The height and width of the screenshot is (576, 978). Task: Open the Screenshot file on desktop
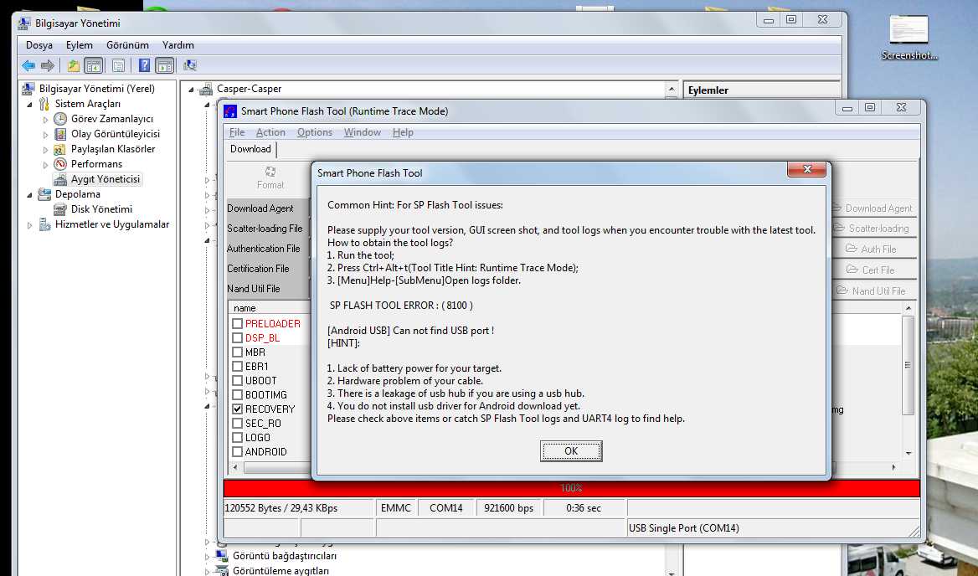pos(909,37)
